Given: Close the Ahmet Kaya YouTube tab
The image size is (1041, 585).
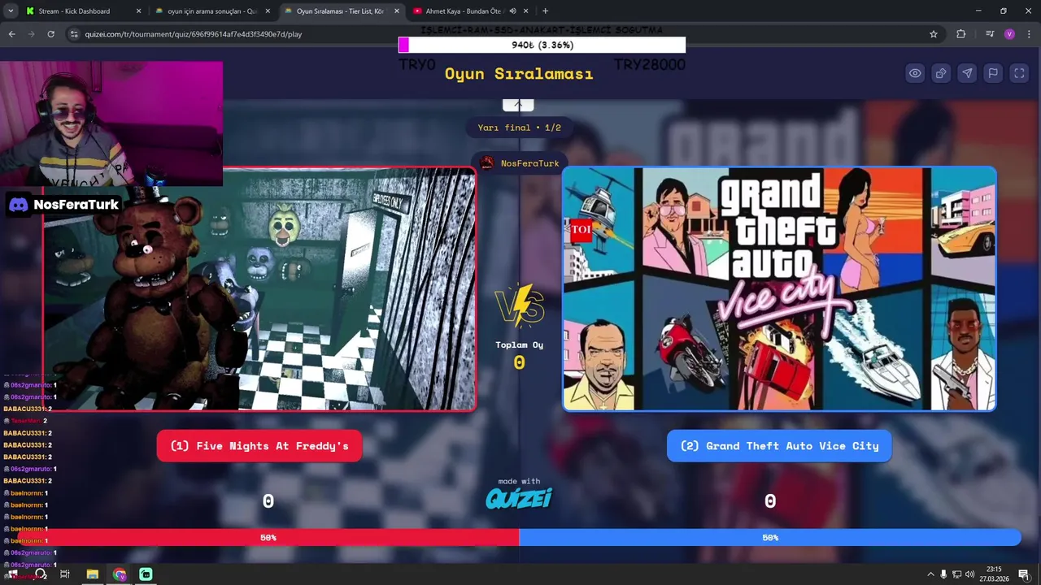Looking at the screenshot, I should (x=525, y=11).
